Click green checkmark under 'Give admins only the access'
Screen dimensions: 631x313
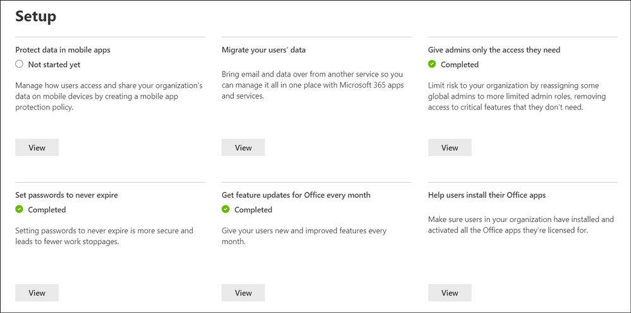pos(432,64)
